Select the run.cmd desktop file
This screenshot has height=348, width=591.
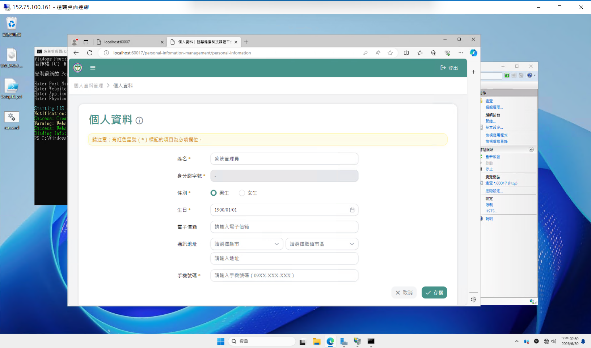pyautogui.click(x=12, y=120)
